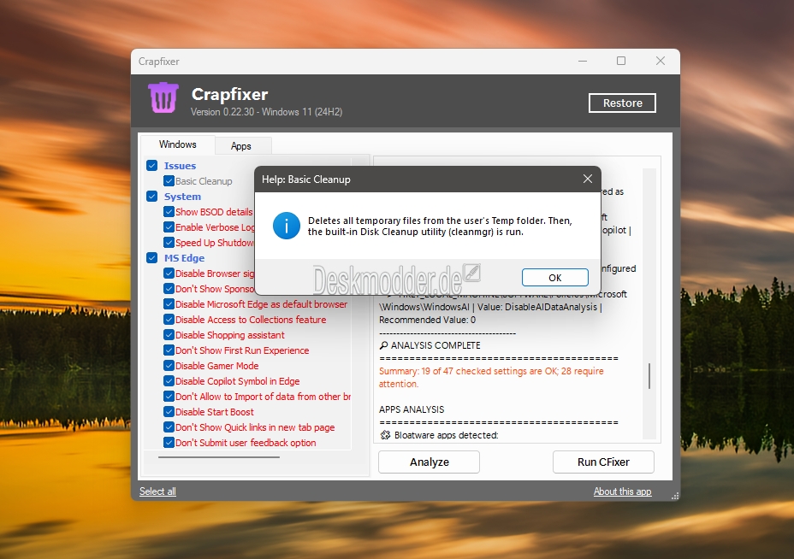Uncheck Disable Shopping assistant checkbox
Image resolution: width=794 pixels, height=559 pixels.
tap(169, 335)
